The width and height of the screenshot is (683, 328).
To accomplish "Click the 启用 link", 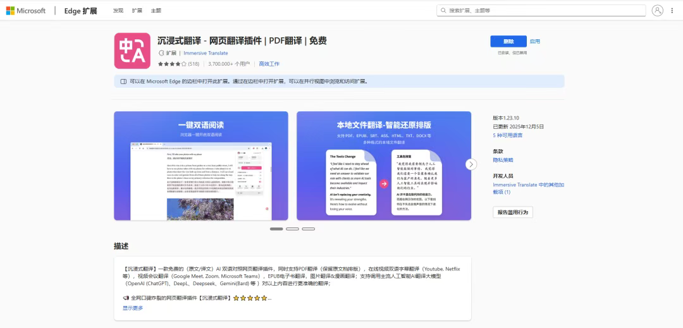I will tap(535, 41).
